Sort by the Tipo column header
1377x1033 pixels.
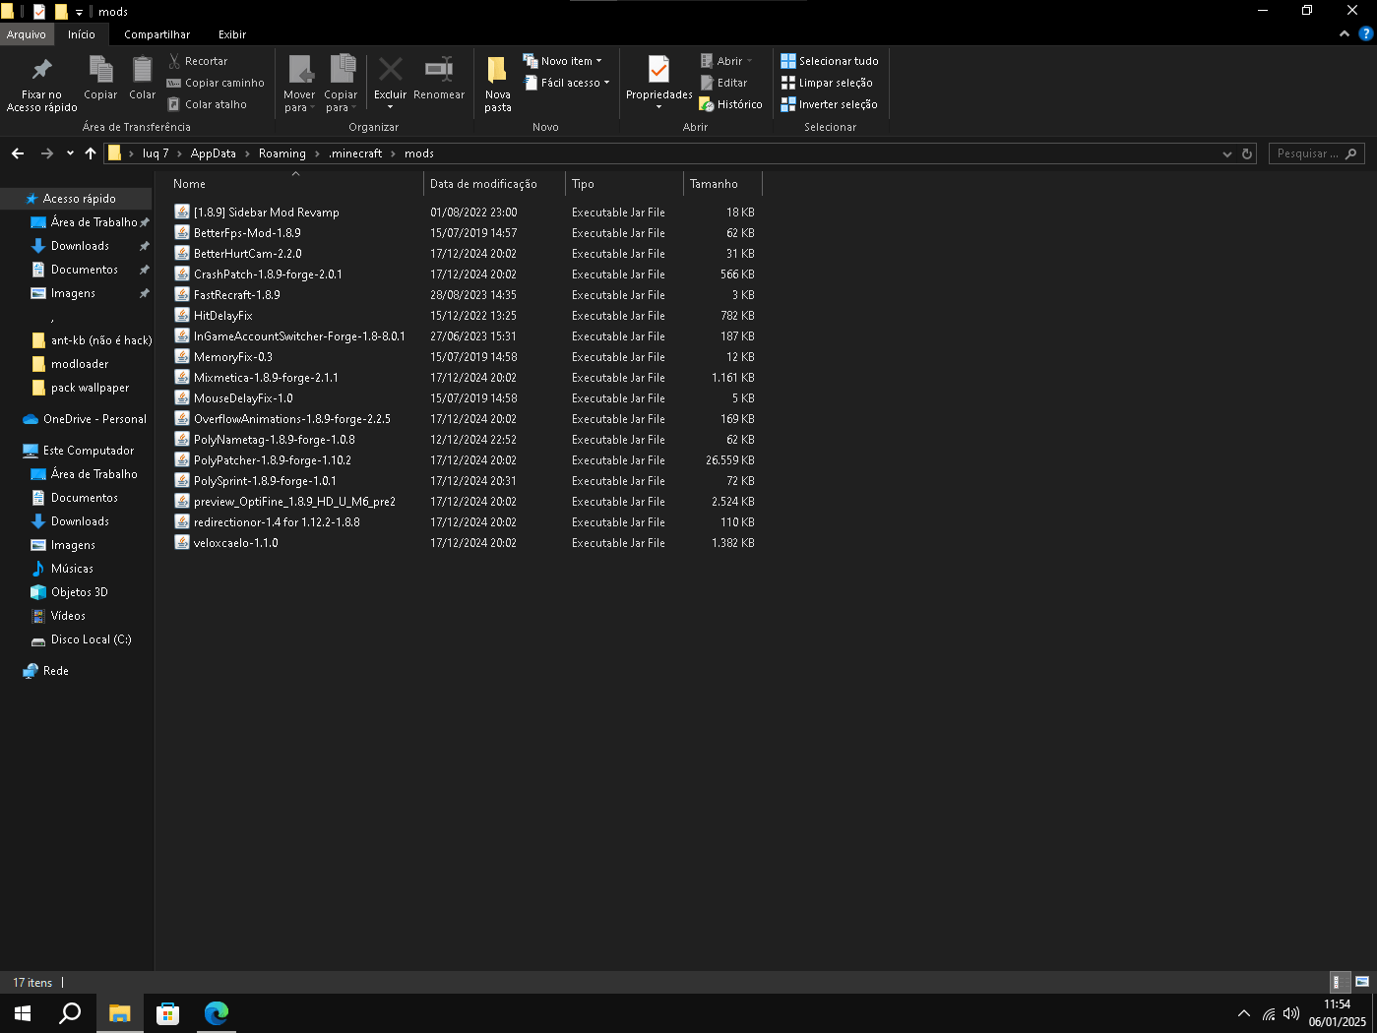(x=624, y=184)
